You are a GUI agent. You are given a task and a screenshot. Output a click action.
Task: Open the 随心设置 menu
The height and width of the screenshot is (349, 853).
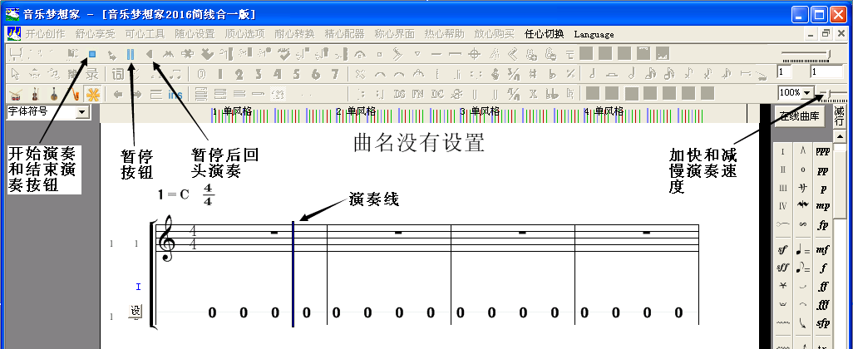[195, 34]
